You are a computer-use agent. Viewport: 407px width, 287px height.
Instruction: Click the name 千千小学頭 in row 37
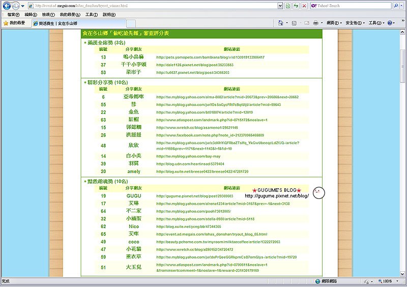[134, 65]
